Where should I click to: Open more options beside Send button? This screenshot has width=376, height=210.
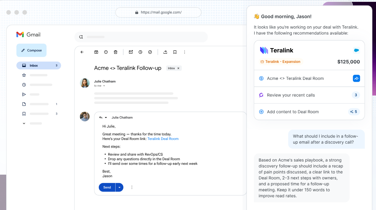pos(132,187)
